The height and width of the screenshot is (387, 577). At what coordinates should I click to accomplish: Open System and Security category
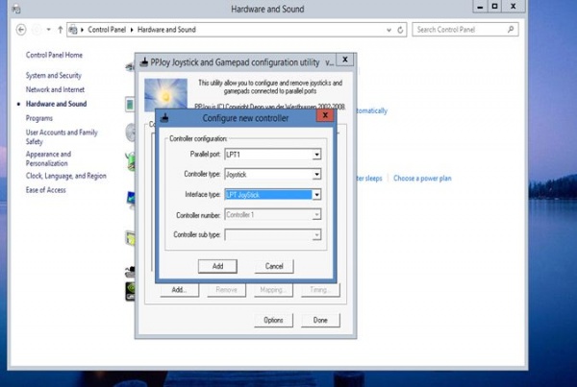tap(53, 75)
